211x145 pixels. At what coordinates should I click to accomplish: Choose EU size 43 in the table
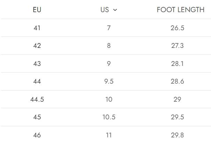(37, 63)
